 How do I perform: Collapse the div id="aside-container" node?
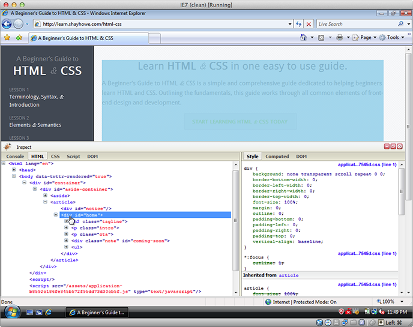[35, 189]
